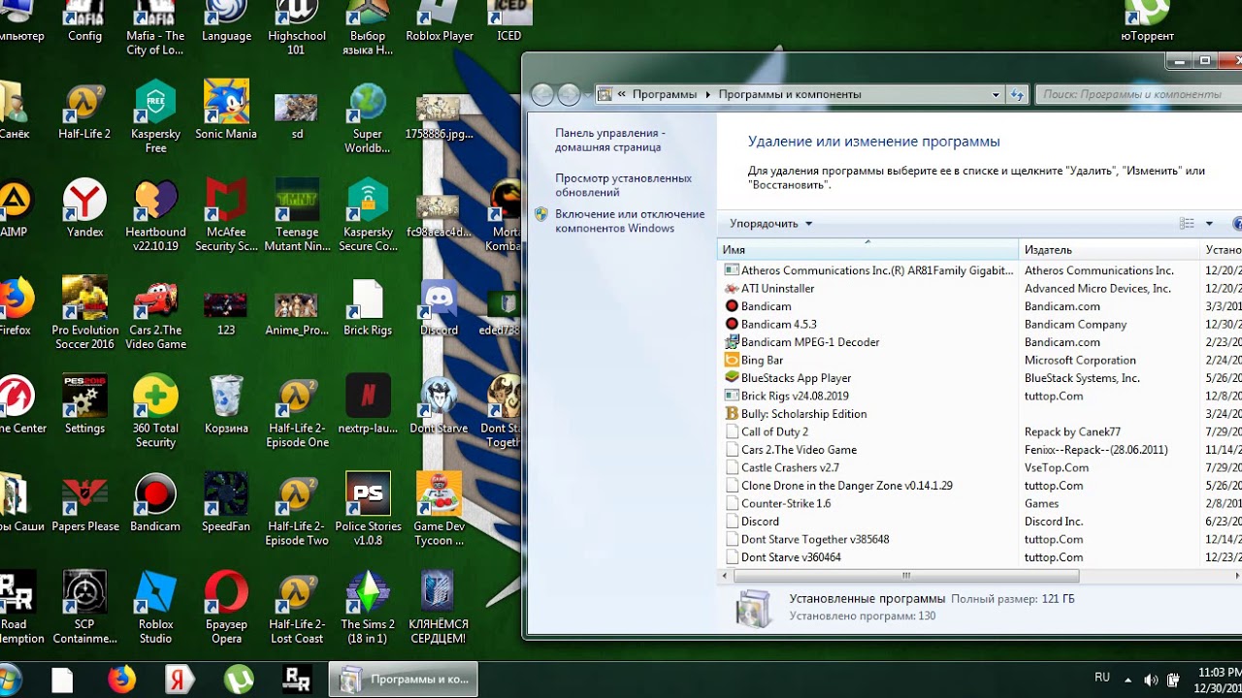
Task: Open nextrp-launcher desktop icon
Action: pos(368,405)
